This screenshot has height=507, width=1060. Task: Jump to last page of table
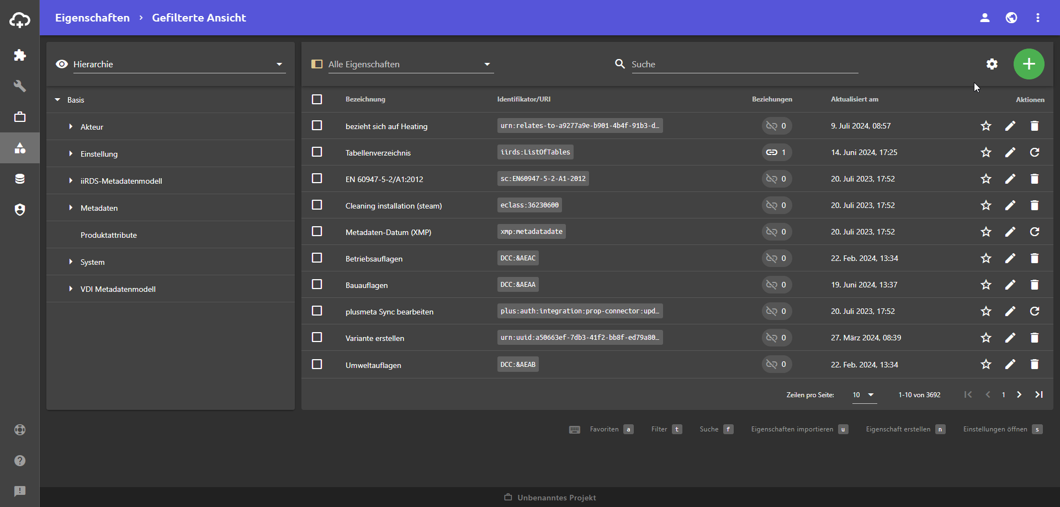(1039, 394)
